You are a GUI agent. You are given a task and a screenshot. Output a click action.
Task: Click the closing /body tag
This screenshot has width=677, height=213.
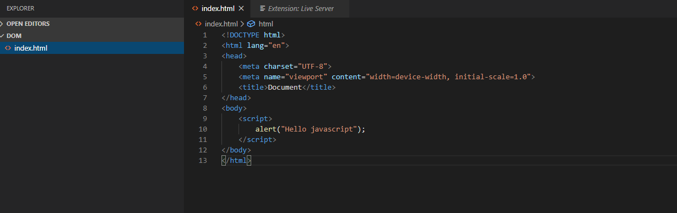click(236, 150)
